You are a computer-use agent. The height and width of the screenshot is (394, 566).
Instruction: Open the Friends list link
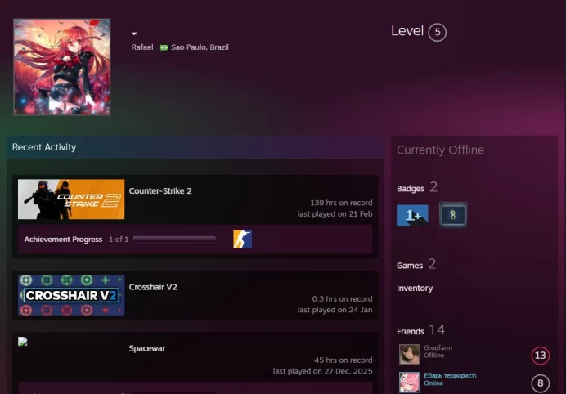[x=411, y=332]
